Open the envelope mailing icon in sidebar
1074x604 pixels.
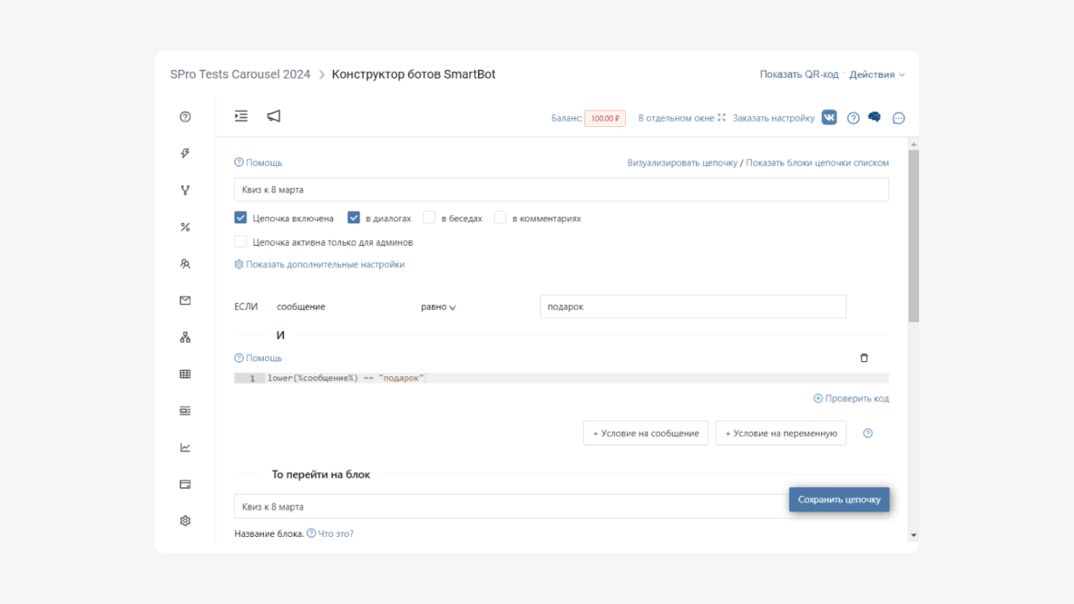[185, 300]
